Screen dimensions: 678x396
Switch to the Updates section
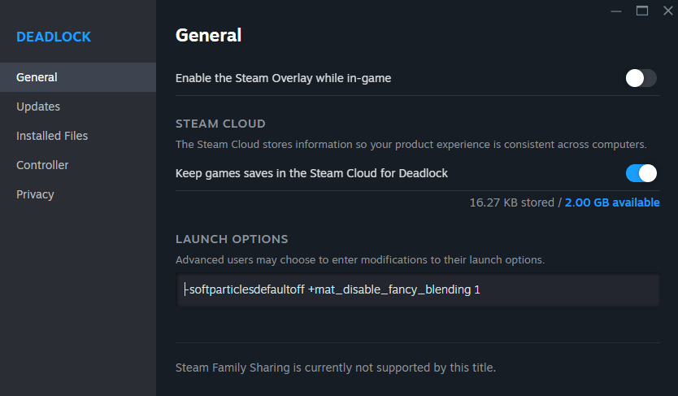[x=38, y=107]
